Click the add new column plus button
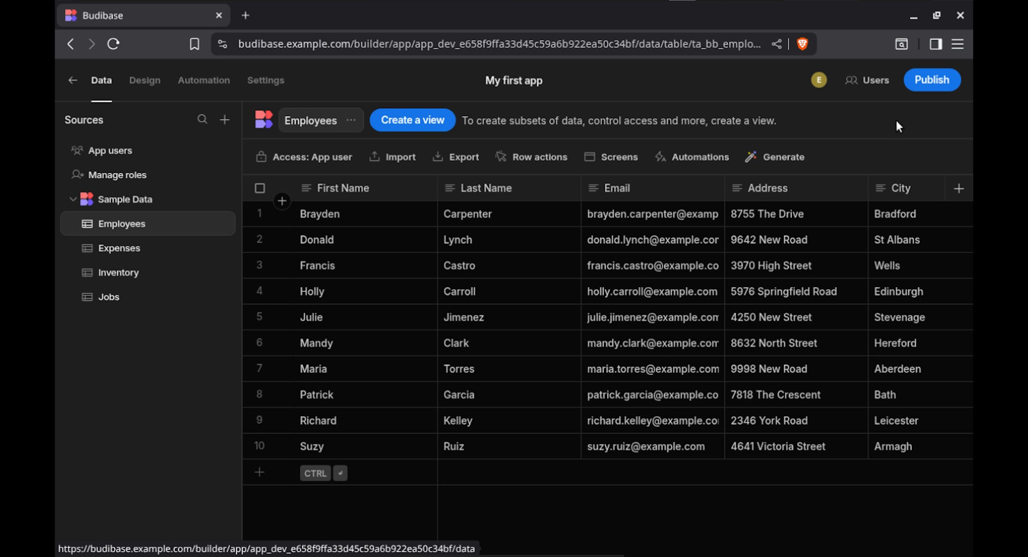The height and width of the screenshot is (557, 1028). click(x=958, y=188)
